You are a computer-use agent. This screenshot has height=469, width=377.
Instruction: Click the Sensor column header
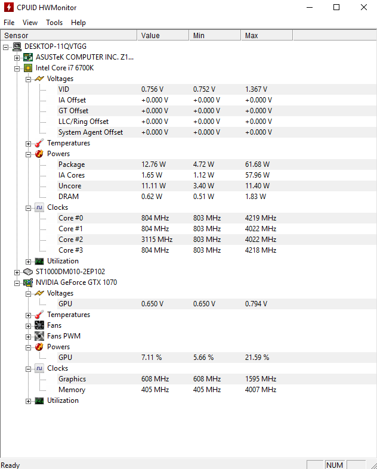pos(69,35)
